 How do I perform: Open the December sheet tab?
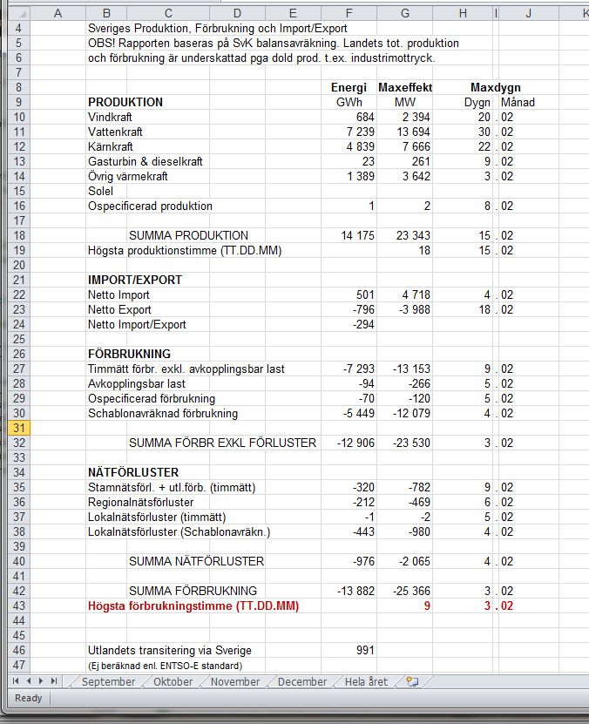click(301, 681)
